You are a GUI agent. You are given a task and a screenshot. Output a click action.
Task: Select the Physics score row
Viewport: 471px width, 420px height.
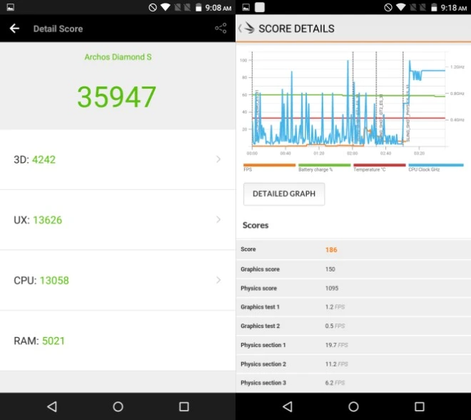click(x=353, y=289)
